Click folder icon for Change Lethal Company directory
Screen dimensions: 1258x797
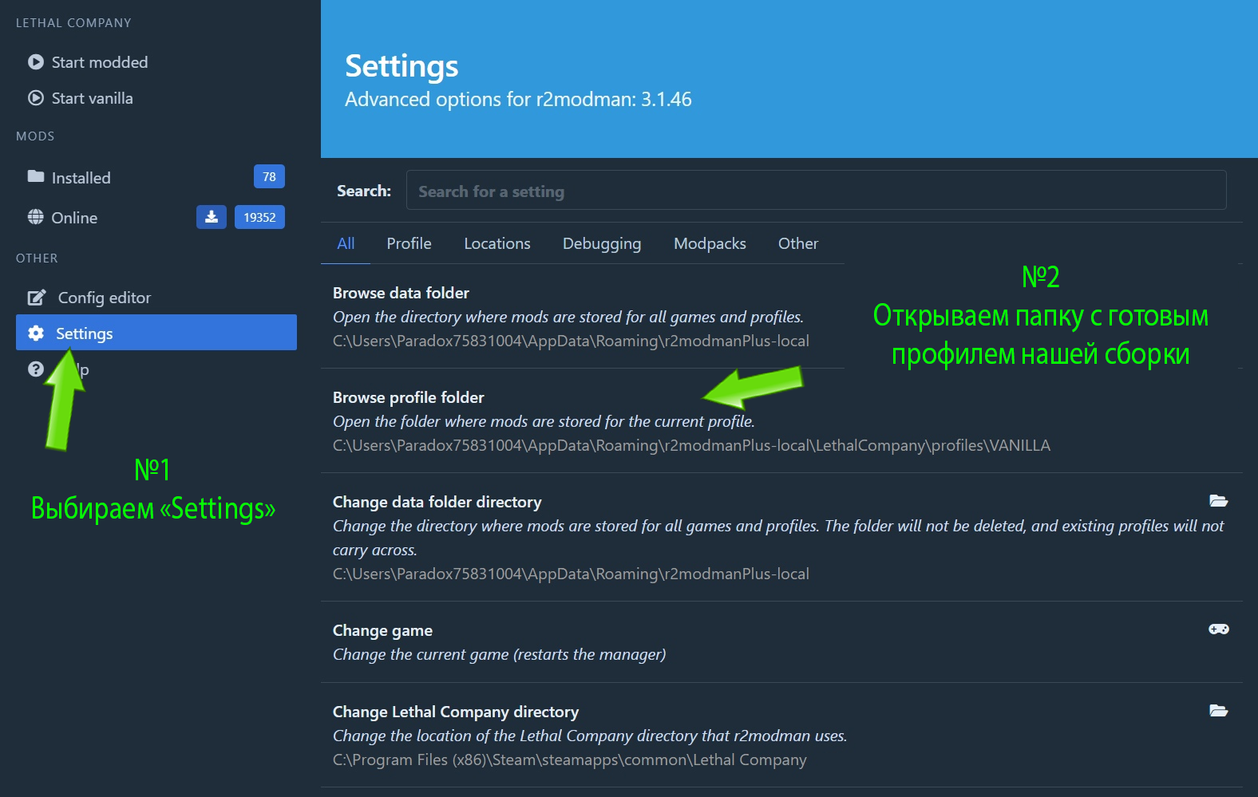[1218, 711]
